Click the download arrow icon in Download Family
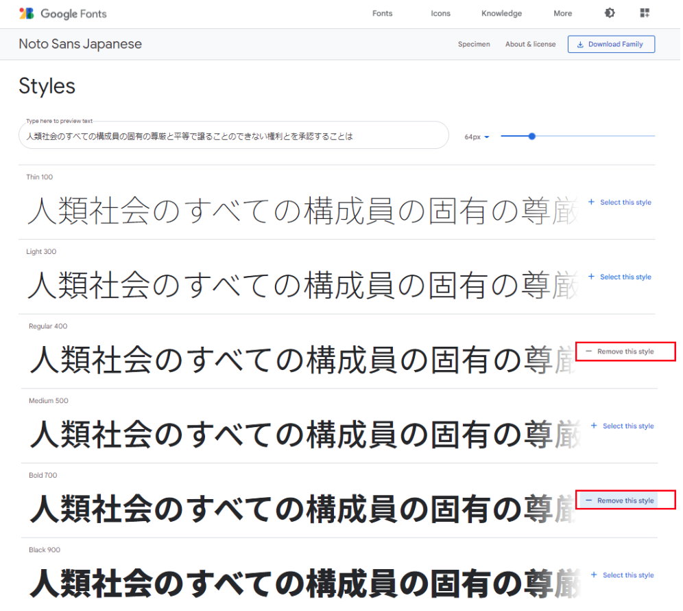Screen dimensions: 683x611 coord(580,45)
